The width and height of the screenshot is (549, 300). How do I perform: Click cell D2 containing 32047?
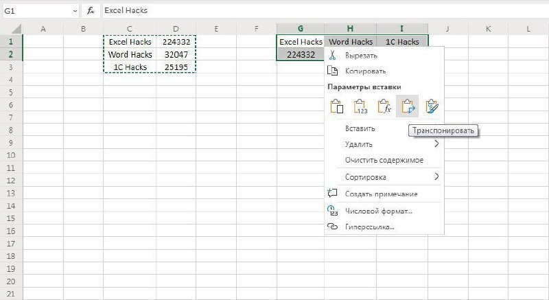coord(176,54)
